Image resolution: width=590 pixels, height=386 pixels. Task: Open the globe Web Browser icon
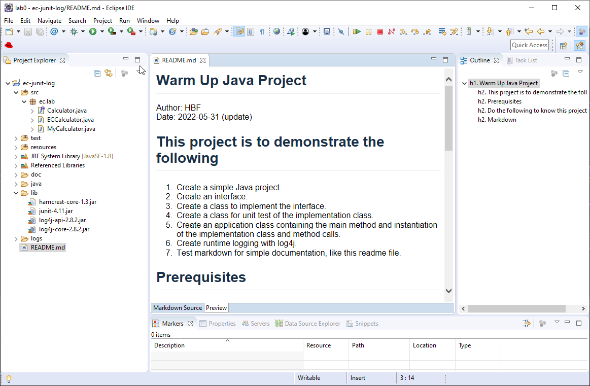point(276,31)
